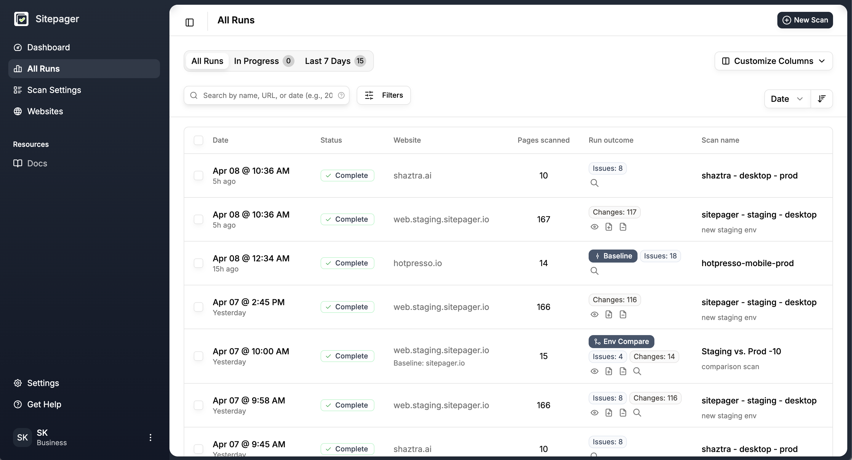Select the Last 7 Days tab
The width and height of the screenshot is (852, 460).
pos(328,61)
